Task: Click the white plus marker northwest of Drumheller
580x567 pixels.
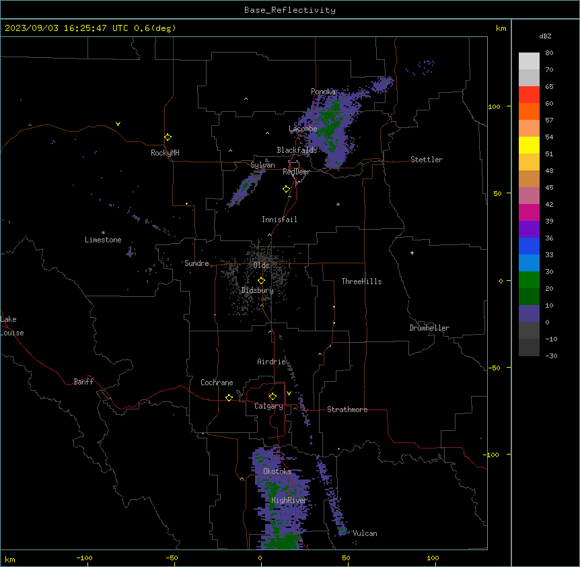Action: point(412,253)
